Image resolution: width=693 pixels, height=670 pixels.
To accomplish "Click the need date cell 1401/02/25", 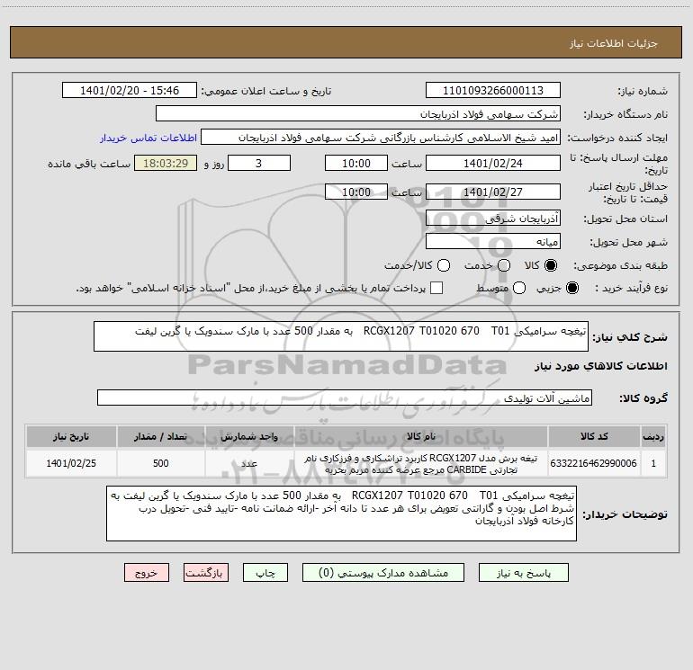I will [x=71, y=463].
